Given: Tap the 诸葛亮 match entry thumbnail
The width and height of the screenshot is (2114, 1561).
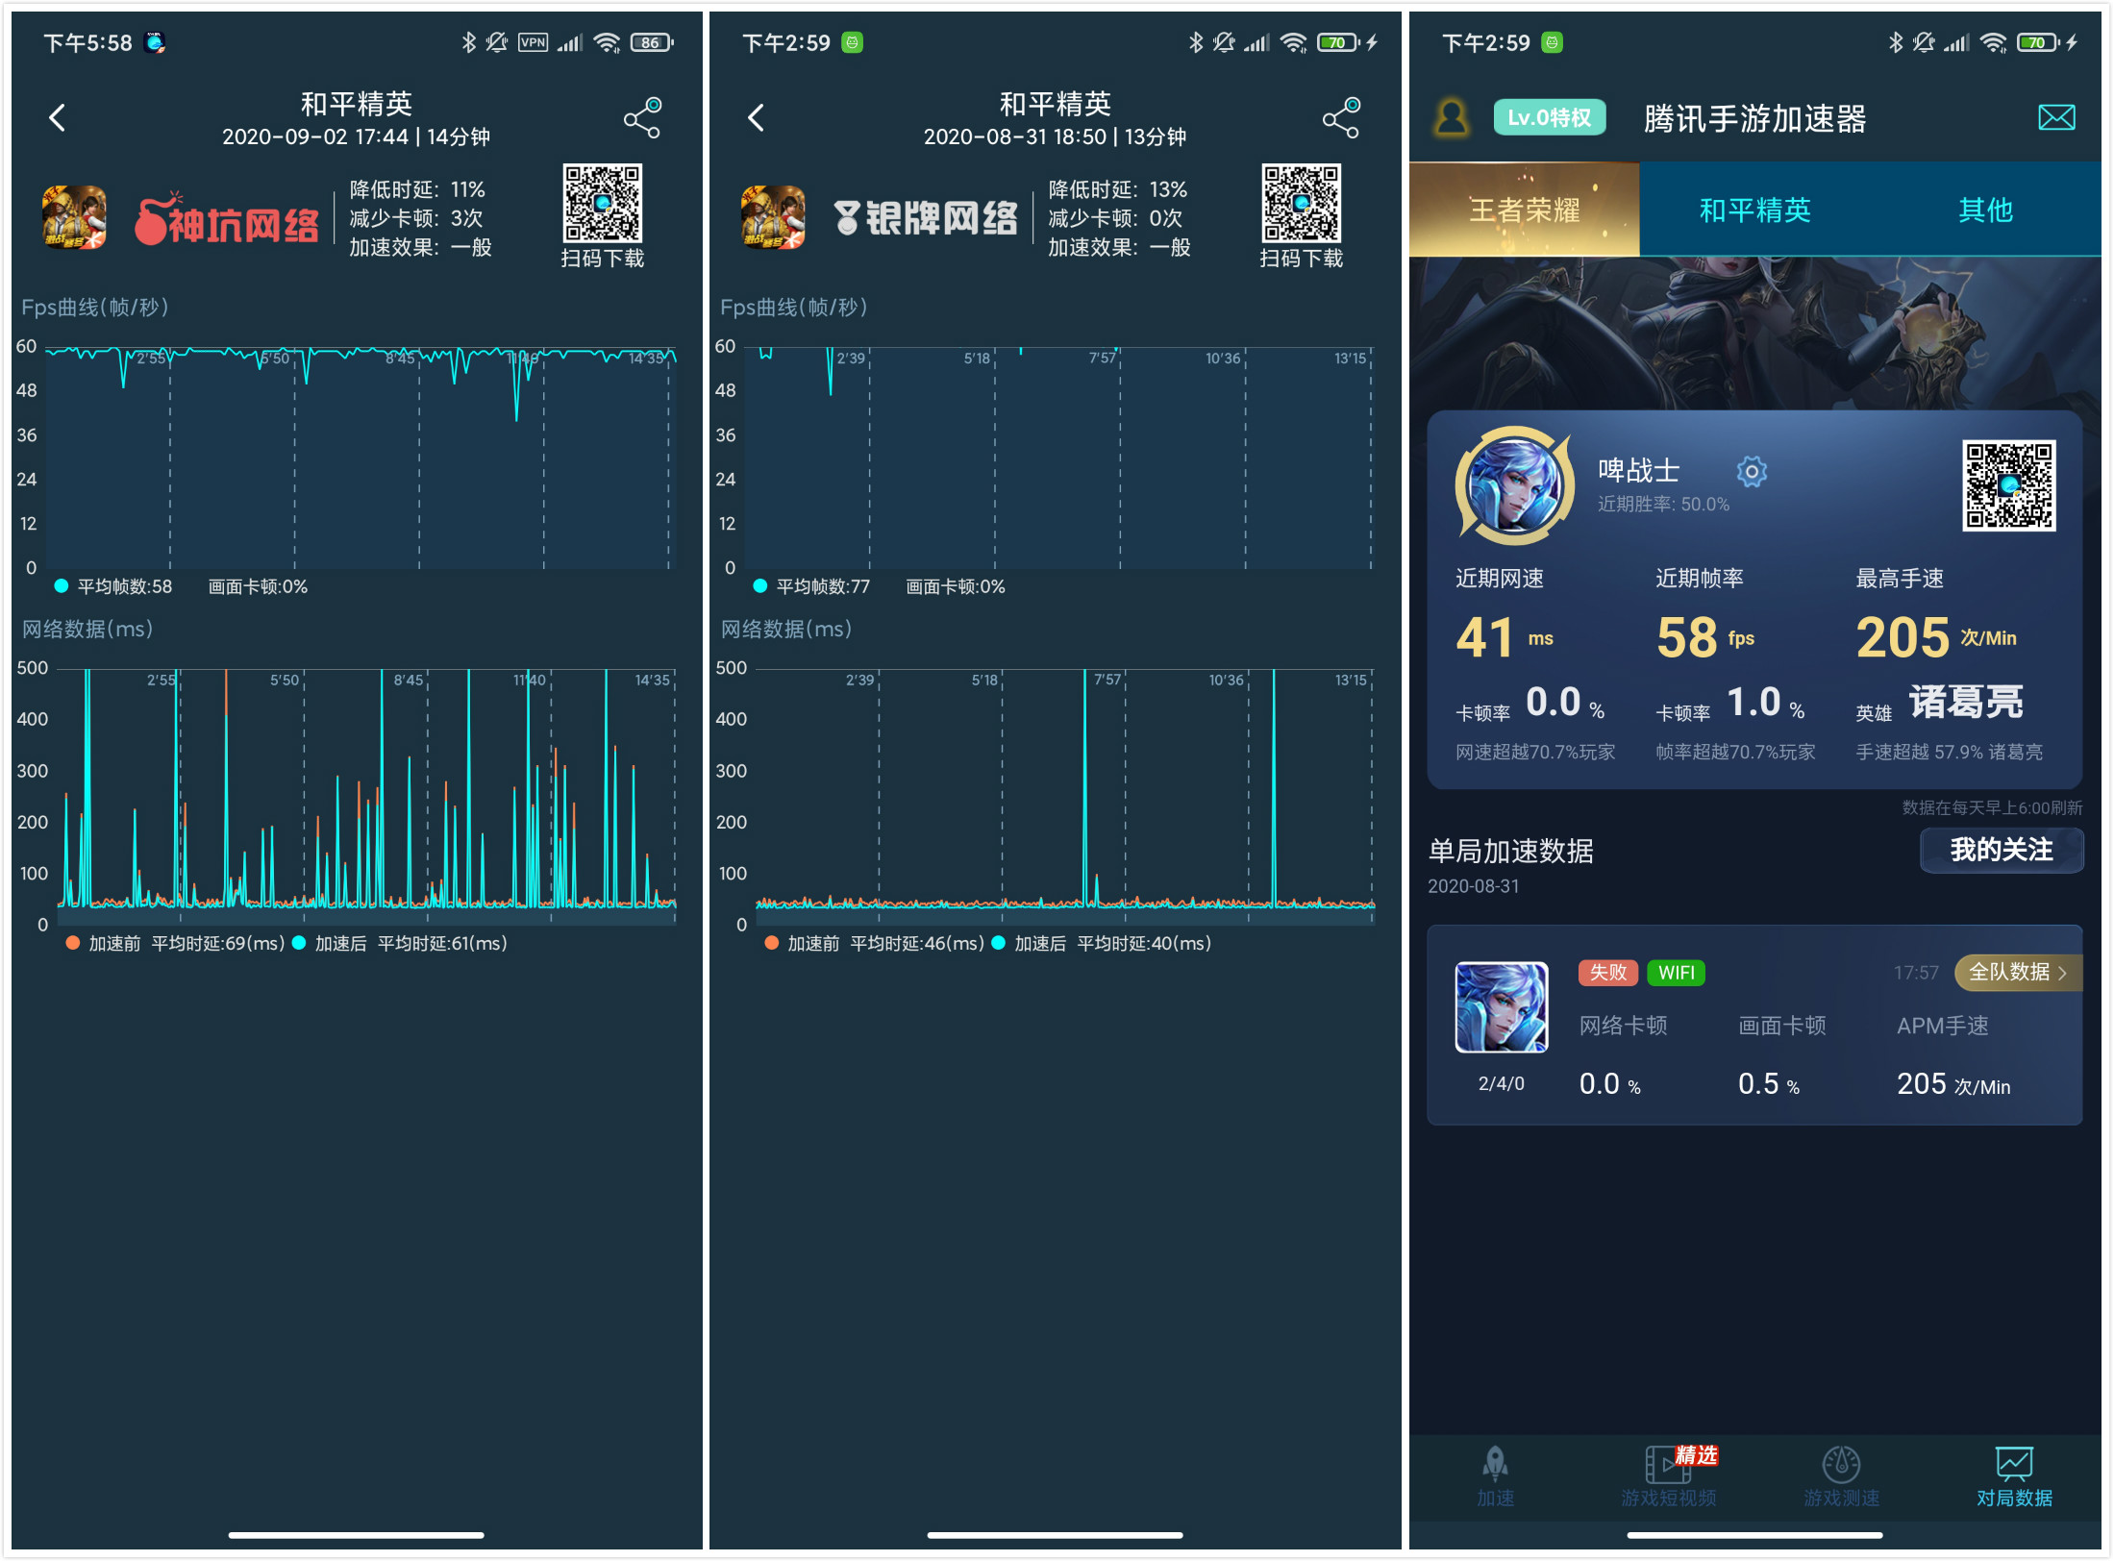Looking at the screenshot, I should tap(1501, 1008).
